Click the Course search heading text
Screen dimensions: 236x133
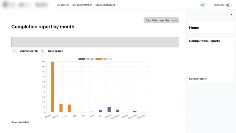pos(29,51)
